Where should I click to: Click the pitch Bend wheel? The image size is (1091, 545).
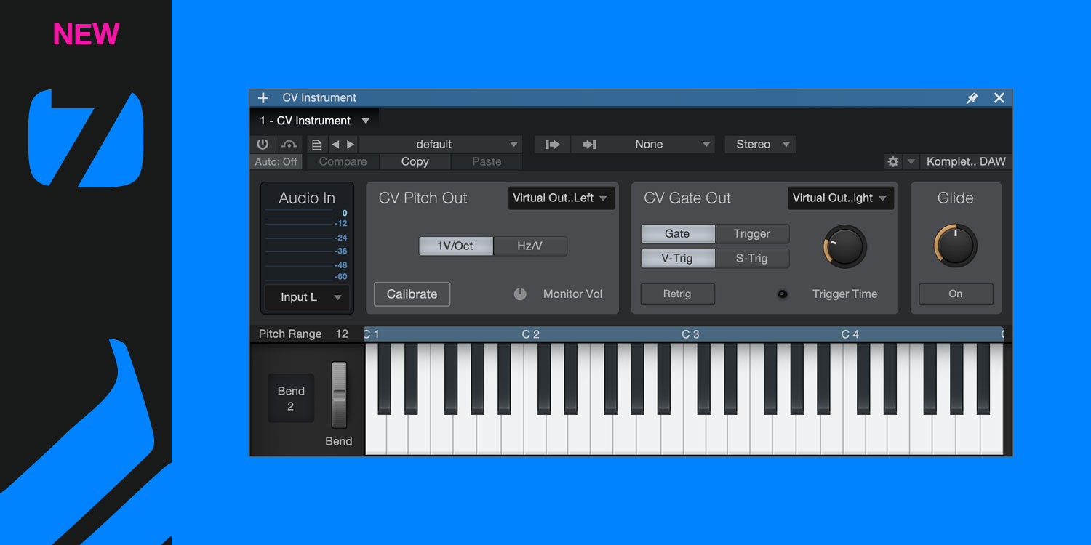[x=340, y=395]
